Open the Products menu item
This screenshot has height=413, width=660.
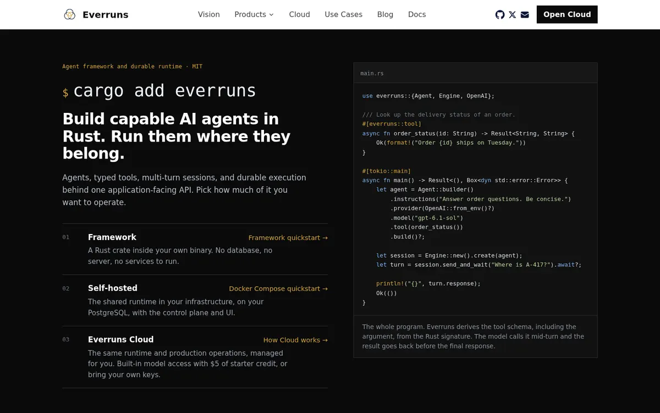point(254,14)
